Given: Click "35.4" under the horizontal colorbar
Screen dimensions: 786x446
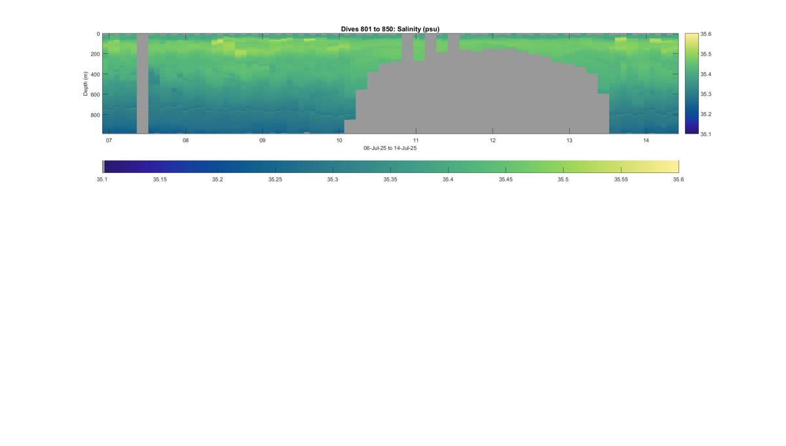Looking at the screenshot, I should (x=448, y=179).
